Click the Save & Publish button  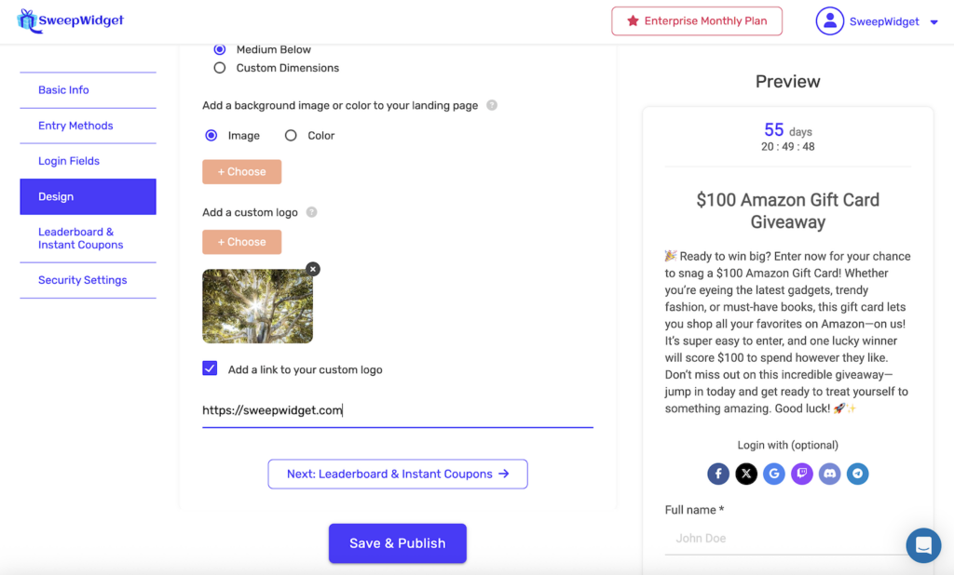(x=397, y=543)
